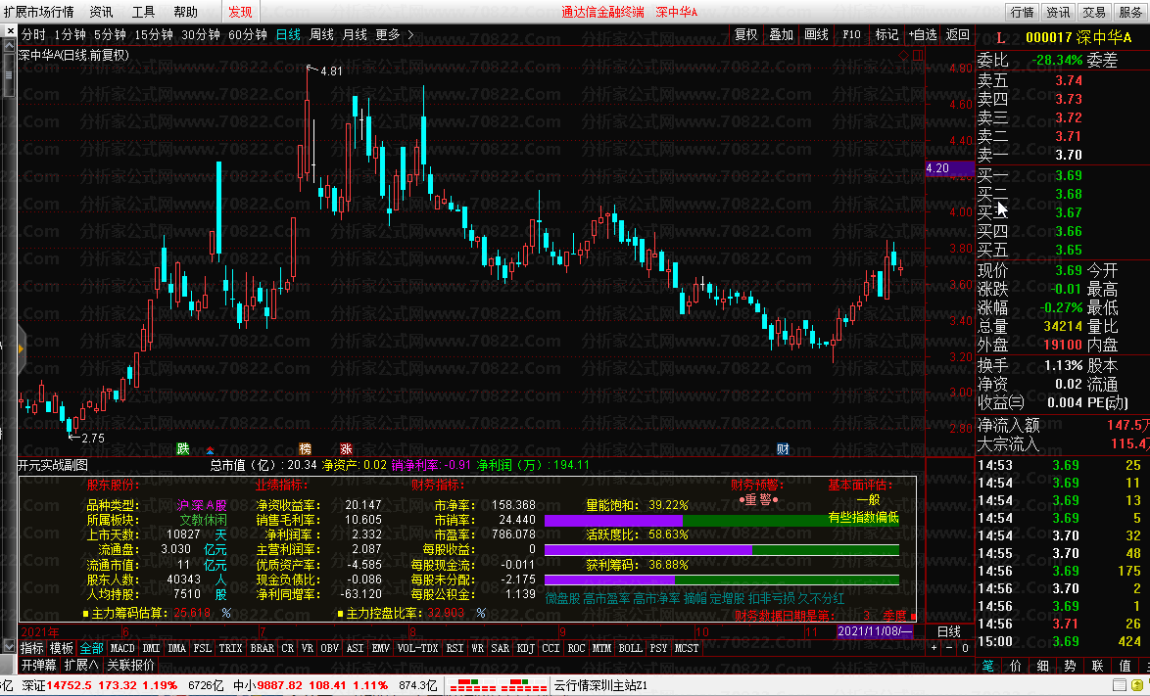Switch to 月线 monthly chart
The height and width of the screenshot is (696, 1150).
[x=355, y=34]
